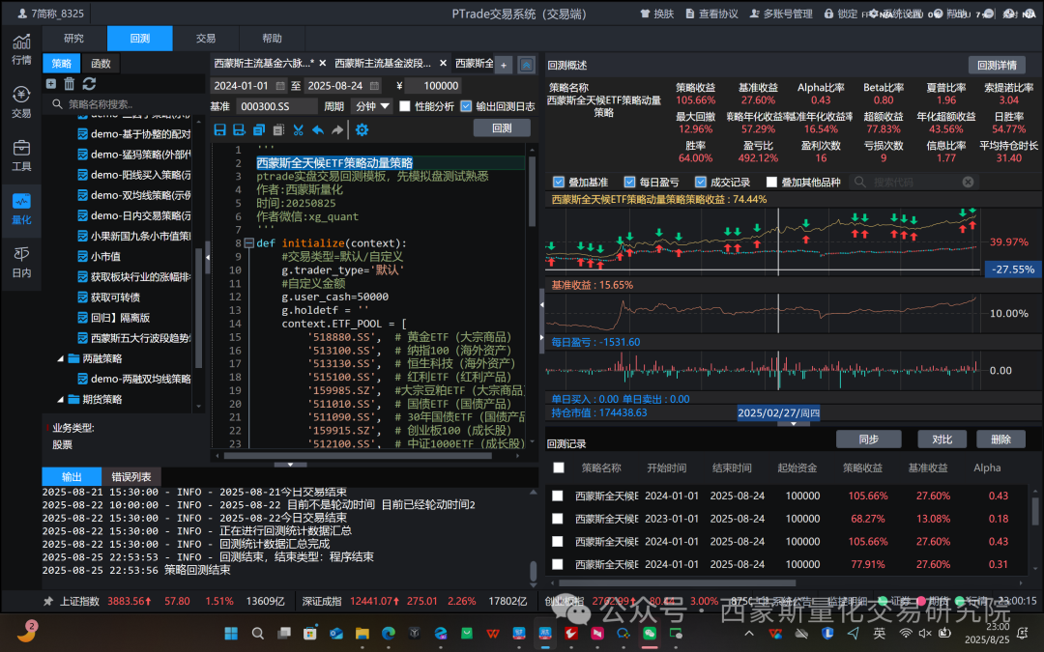Click chart date marker 2025/02/27/周四
This screenshot has width=1044, height=652.
(x=778, y=413)
